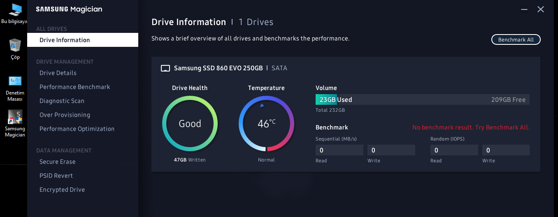The height and width of the screenshot is (217, 558).
Task: Open Performance Optimization settings
Action: (77, 129)
